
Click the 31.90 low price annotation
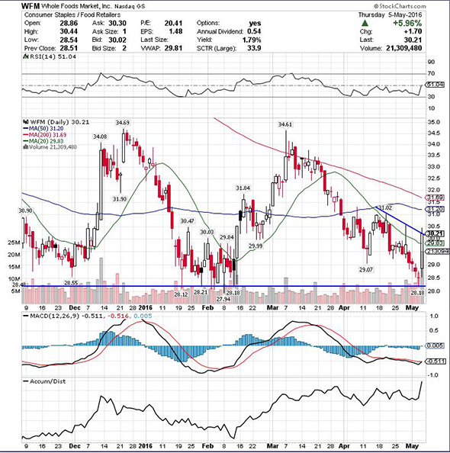coord(120,199)
